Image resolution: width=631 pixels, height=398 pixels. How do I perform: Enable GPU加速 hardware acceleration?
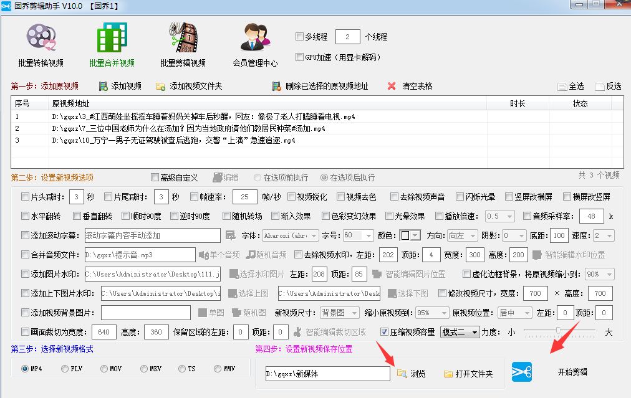pos(299,57)
